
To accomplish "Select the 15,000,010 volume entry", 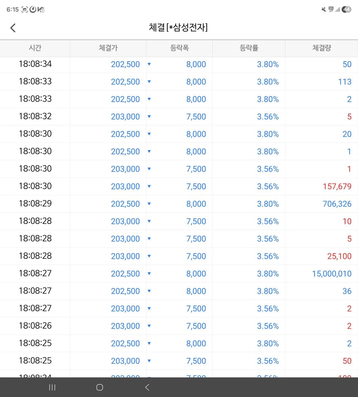I will tap(332, 274).
